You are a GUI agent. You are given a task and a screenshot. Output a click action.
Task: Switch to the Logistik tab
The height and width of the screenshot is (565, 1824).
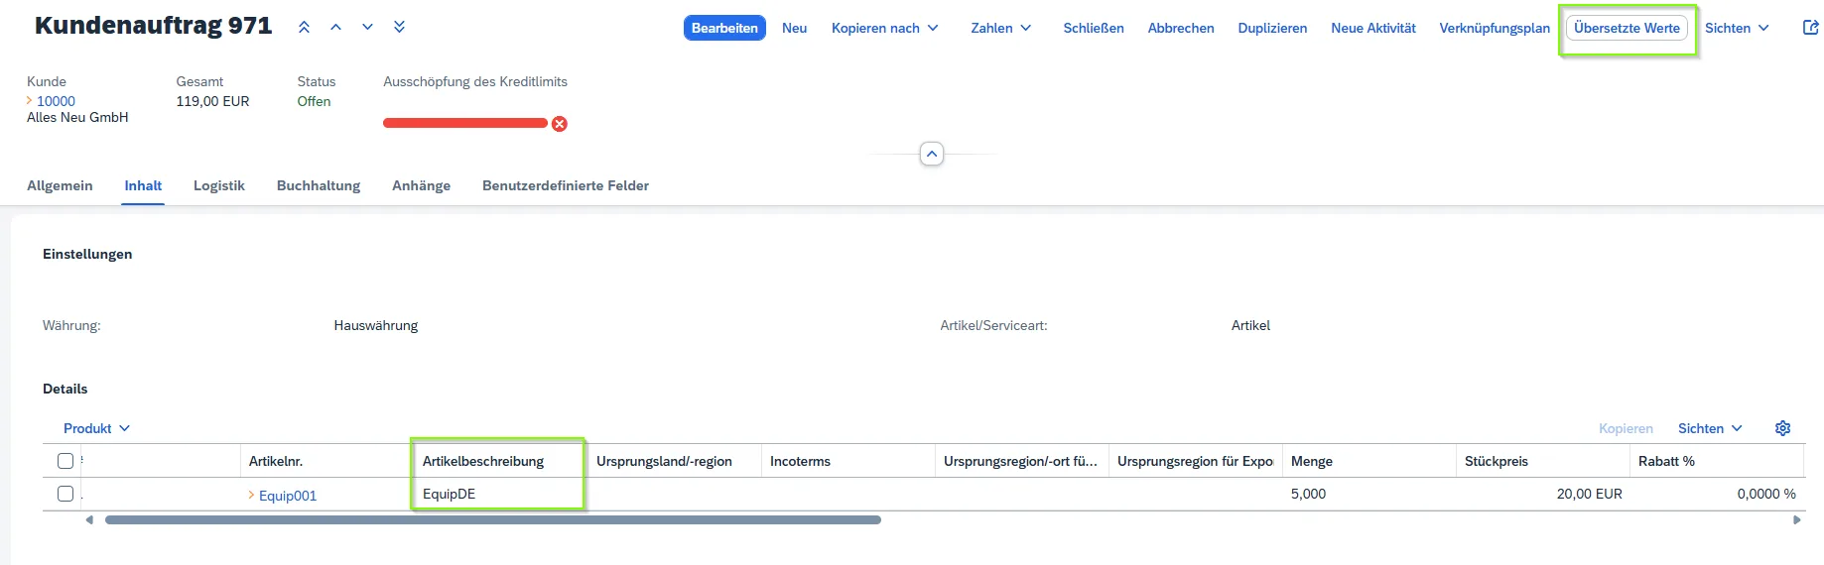click(x=218, y=185)
